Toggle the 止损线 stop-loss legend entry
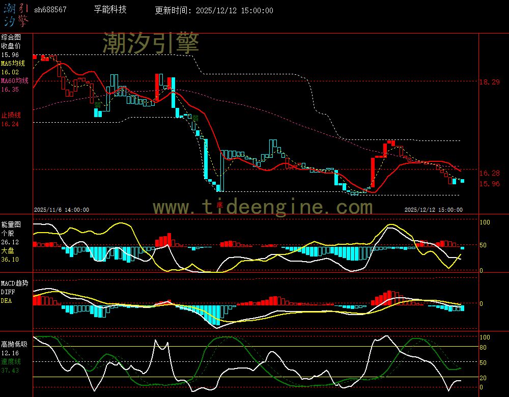509x397 pixels. click(x=11, y=115)
